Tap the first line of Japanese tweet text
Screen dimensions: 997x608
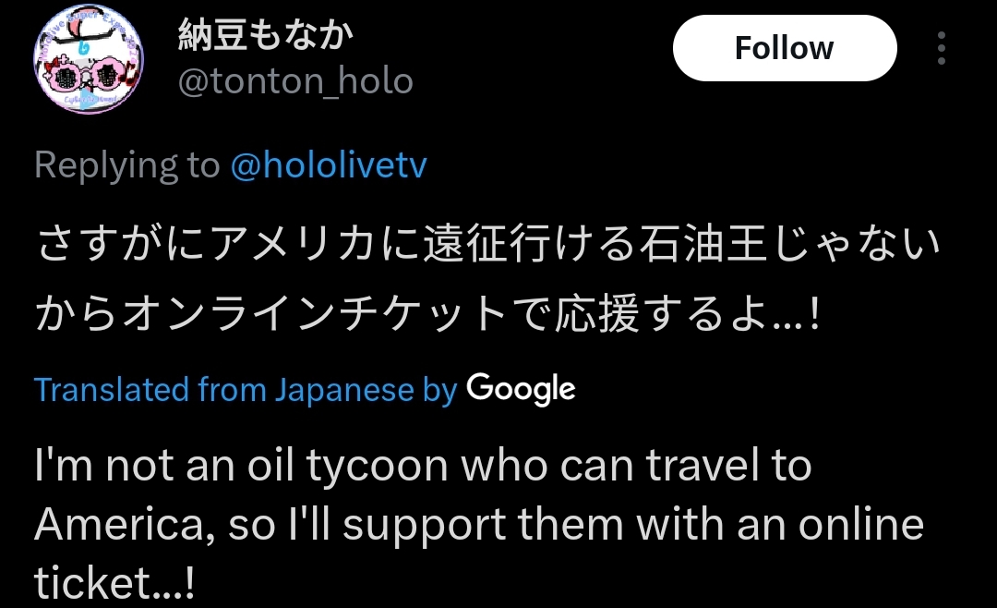click(487, 246)
